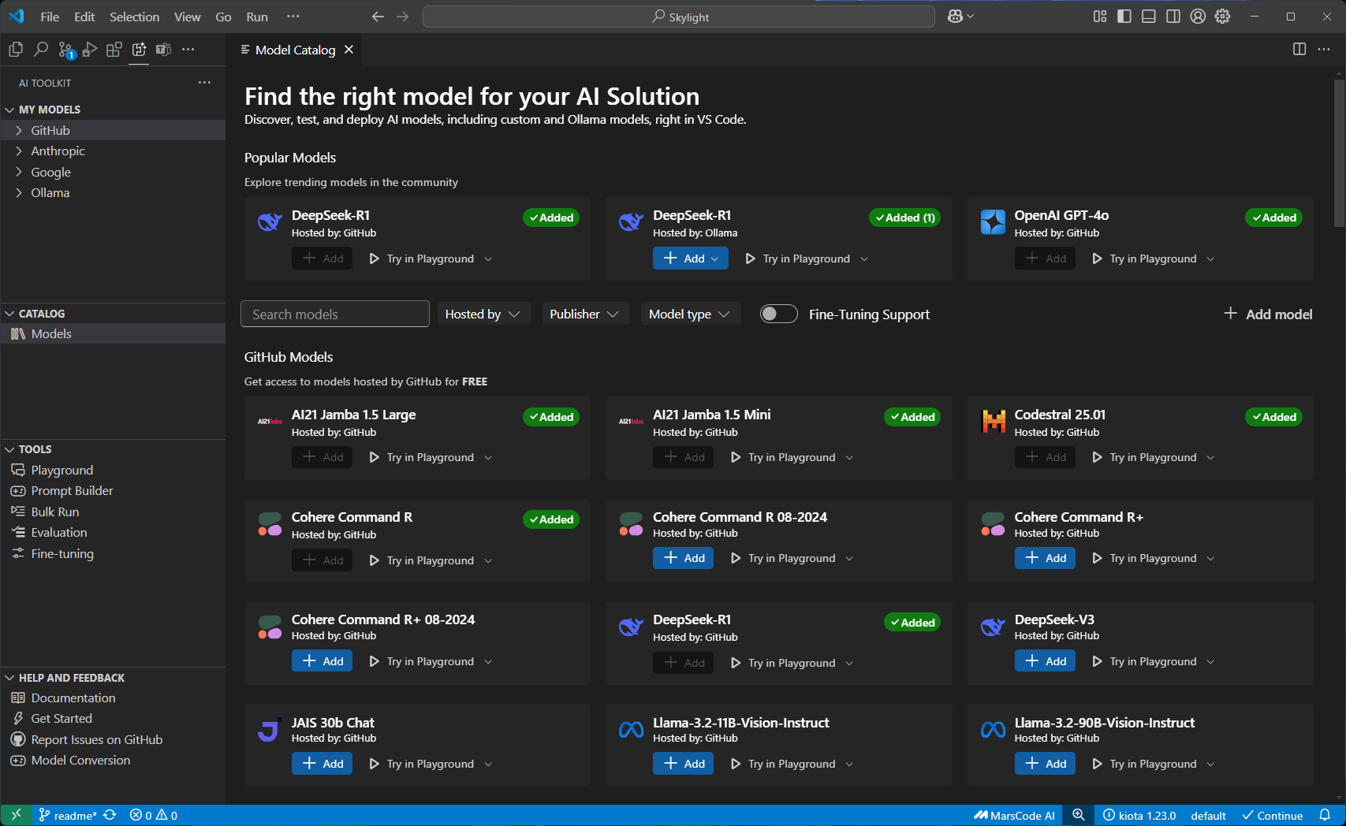
Task: Open the File menu
Action: click(x=50, y=17)
